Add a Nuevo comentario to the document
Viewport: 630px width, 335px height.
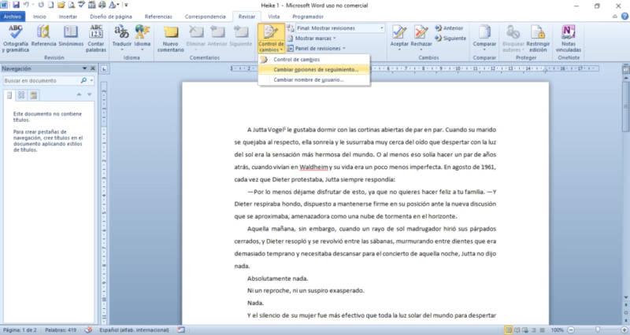171,39
